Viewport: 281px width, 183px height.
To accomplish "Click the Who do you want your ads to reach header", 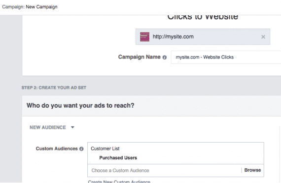I will [x=80, y=105].
